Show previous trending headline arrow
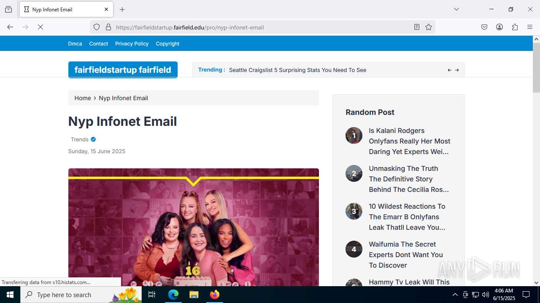The width and height of the screenshot is (540, 303). 449,70
